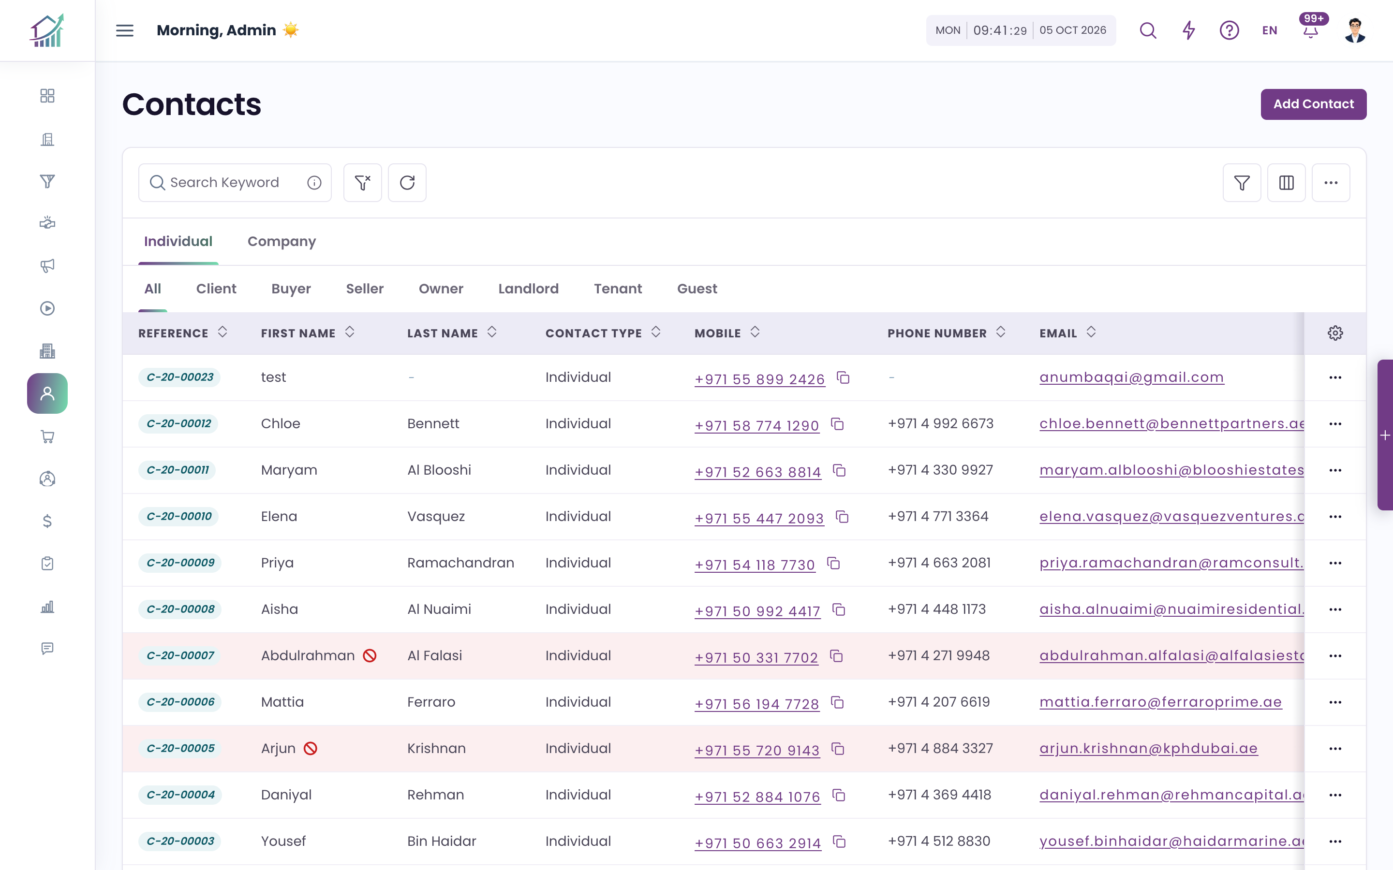Viewport: 1393px width, 870px height.
Task: Click the Search Keyword input field
Action: click(x=235, y=183)
